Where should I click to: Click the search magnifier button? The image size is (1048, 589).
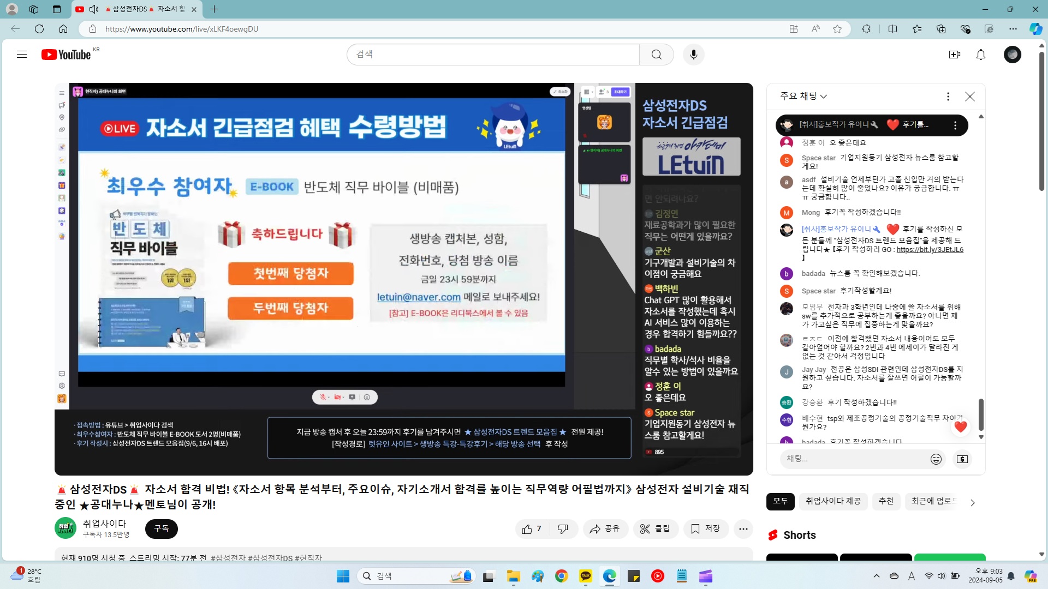click(657, 55)
